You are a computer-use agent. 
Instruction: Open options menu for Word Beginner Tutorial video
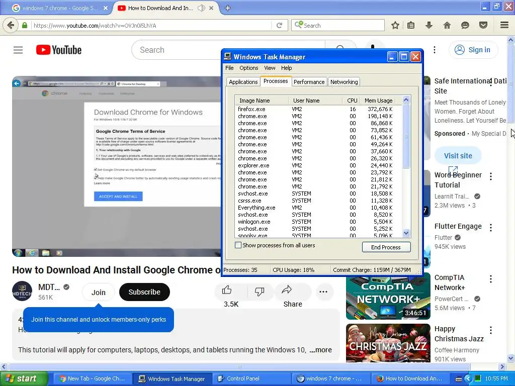coord(491,176)
